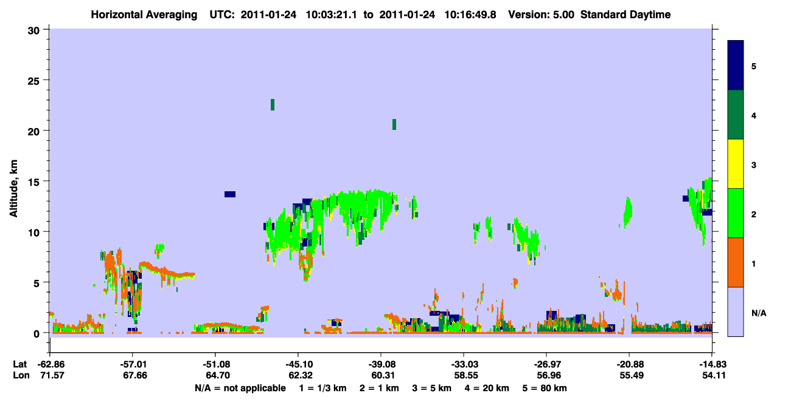Click the colorbar label '4'
The image size is (791, 405).
(x=754, y=115)
